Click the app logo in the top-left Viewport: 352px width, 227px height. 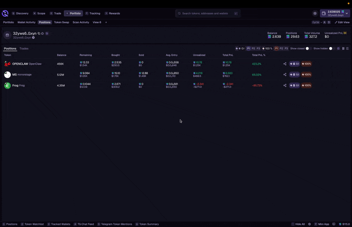point(5,14)
